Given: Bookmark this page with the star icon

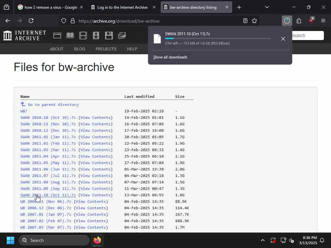Looking at the screenshot, I should pyautogui.click(x=254, y=21).
